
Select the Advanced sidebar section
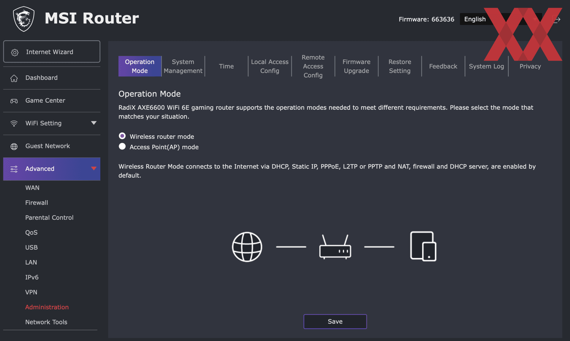(x=52, y=169)
